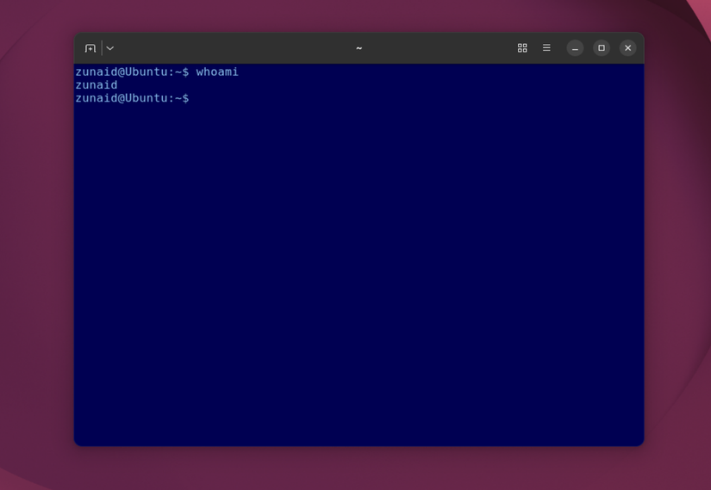The width and height of the screenshot is (711, 490).
Task: Click the "zunaid" output line
Action: click(97, 85)
